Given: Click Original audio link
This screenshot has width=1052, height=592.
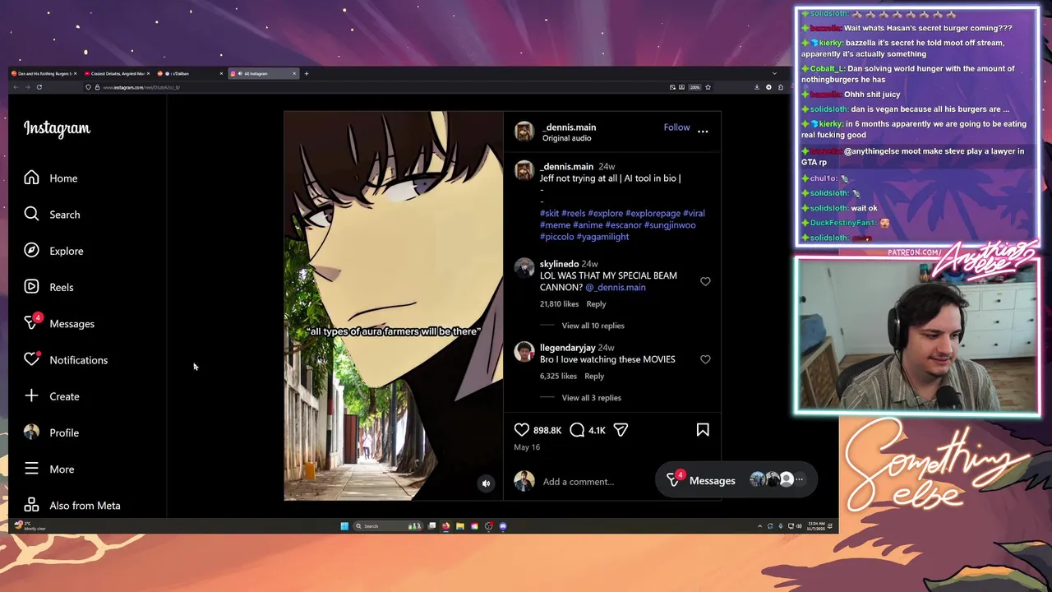Looking at the screenshot, I should click(x=566, y=138).
